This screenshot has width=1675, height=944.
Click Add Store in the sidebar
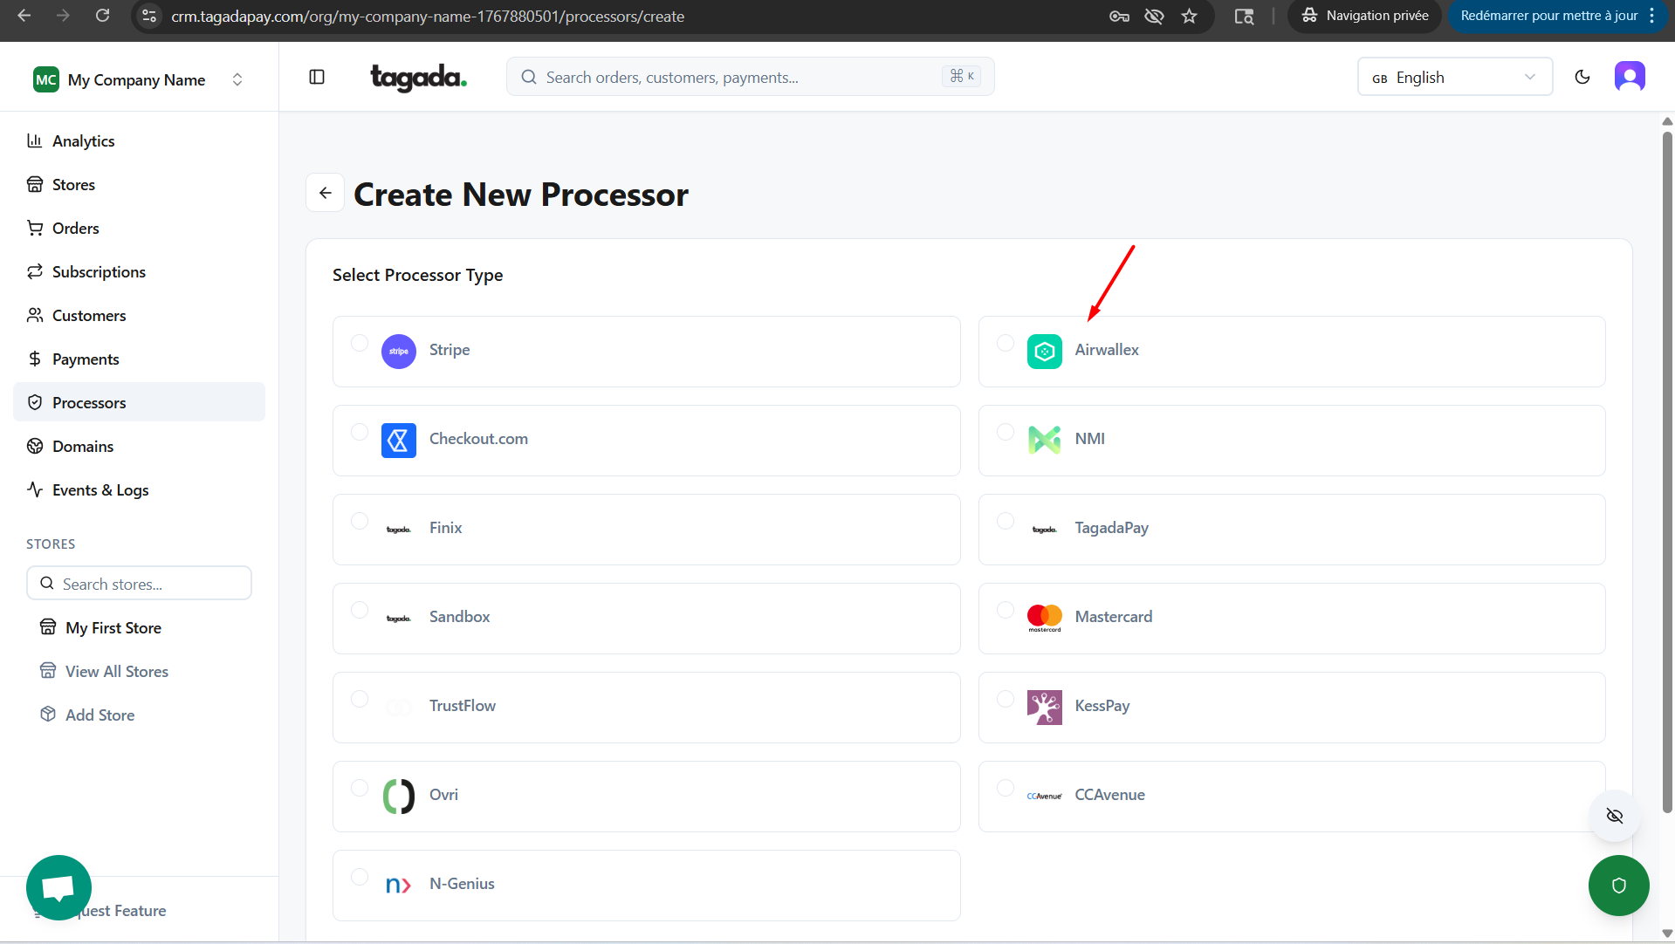coord(100,715)
